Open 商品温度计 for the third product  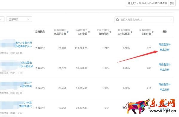pos(164,84)
